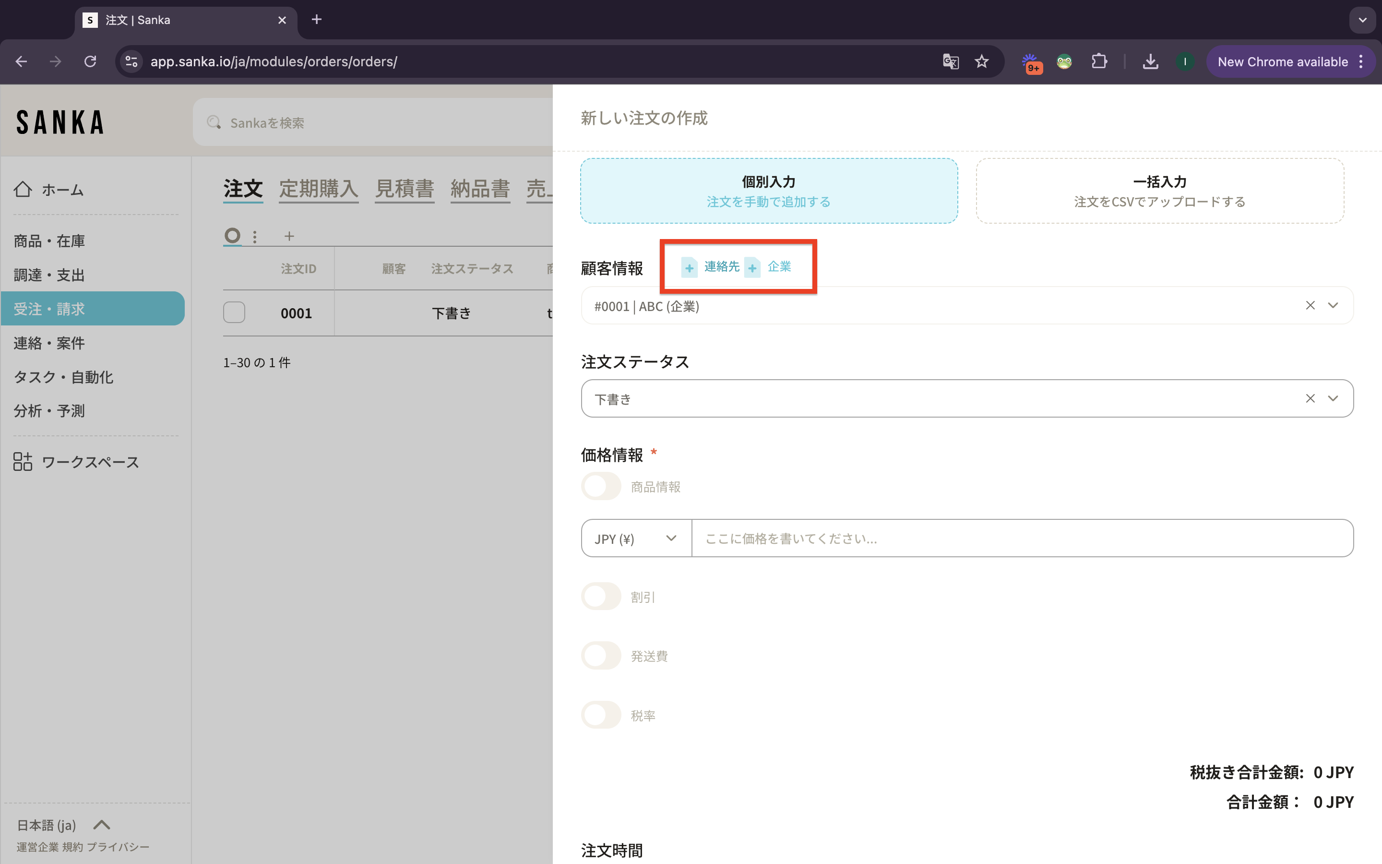Select the 一括入力 CSV upload option
Image resolution: width=1382 pixels, height=864 pixels.
click(x=1159, y=191)
